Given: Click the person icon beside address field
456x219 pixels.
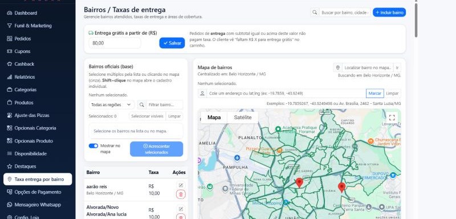Looking at the screenshot, I should [202, 94].
